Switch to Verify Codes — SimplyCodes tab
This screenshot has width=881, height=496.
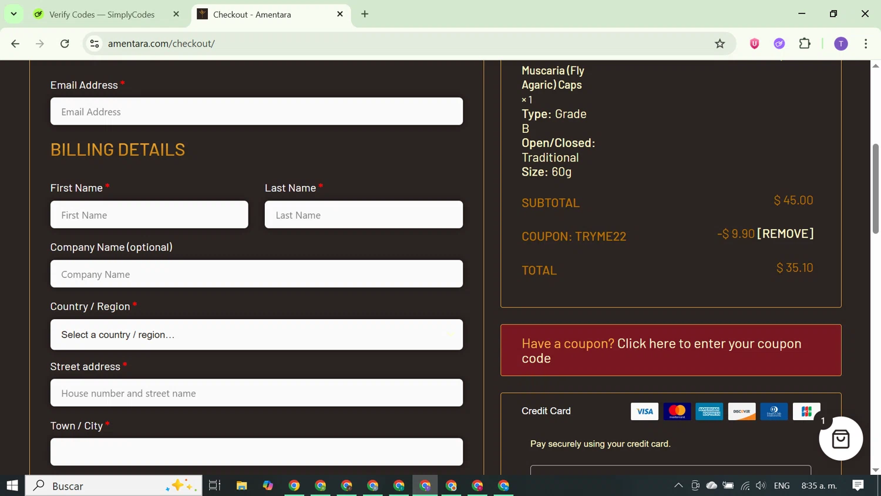(102, 14)
